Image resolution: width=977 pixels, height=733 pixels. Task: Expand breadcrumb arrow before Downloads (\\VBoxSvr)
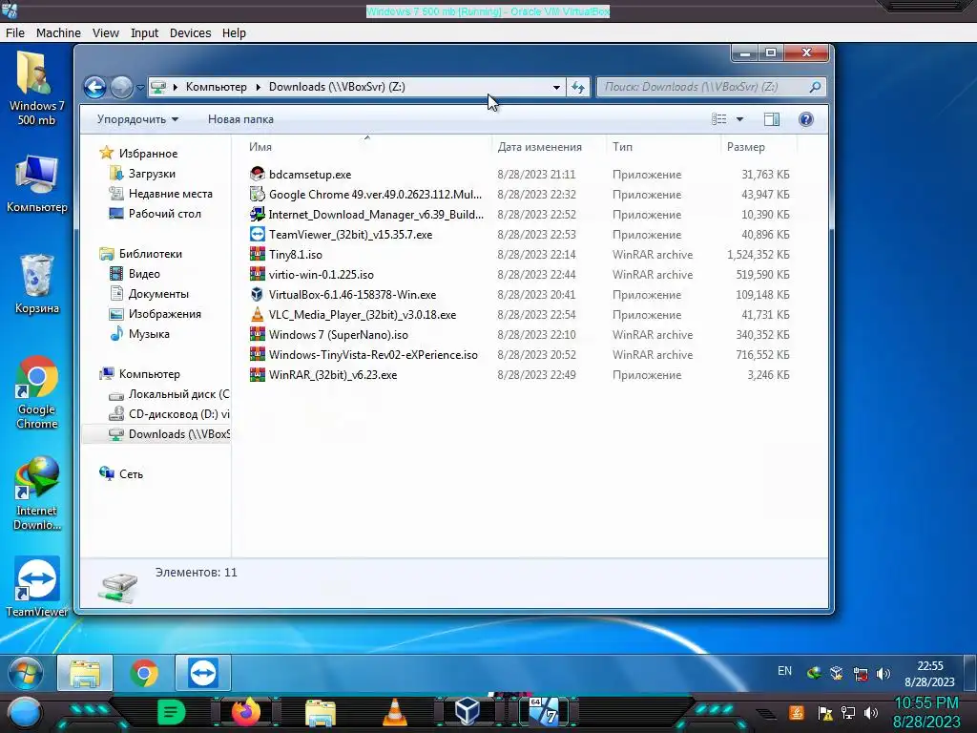(x=258, y=87)
